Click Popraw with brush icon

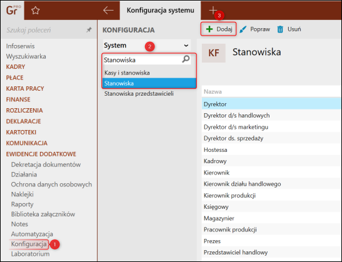pyautogui.click(x=254, y=29)
